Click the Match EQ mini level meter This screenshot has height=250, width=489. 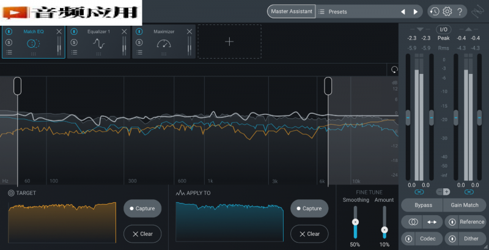[59, 46]
